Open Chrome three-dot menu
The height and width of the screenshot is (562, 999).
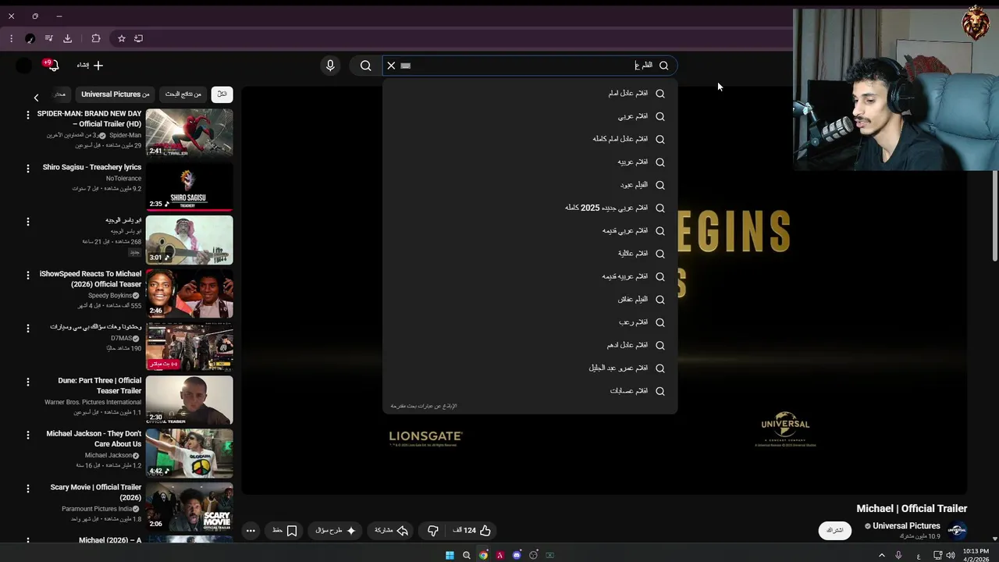(x=11, y=38)
